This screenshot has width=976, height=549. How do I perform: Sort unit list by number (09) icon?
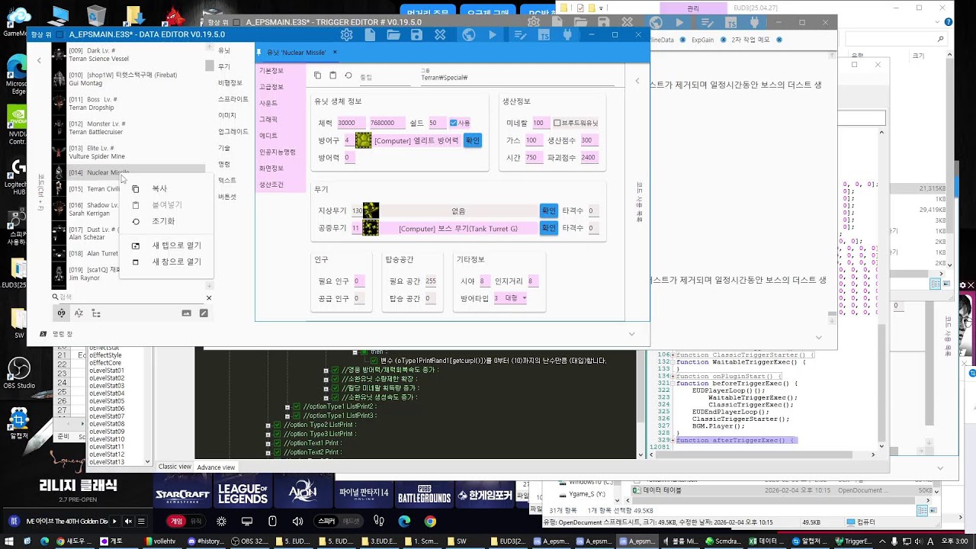click(x=62, y=313)
